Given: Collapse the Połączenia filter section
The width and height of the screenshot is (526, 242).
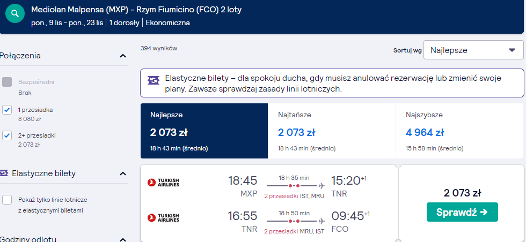Looking at the screenshot, I should point(123,56).
